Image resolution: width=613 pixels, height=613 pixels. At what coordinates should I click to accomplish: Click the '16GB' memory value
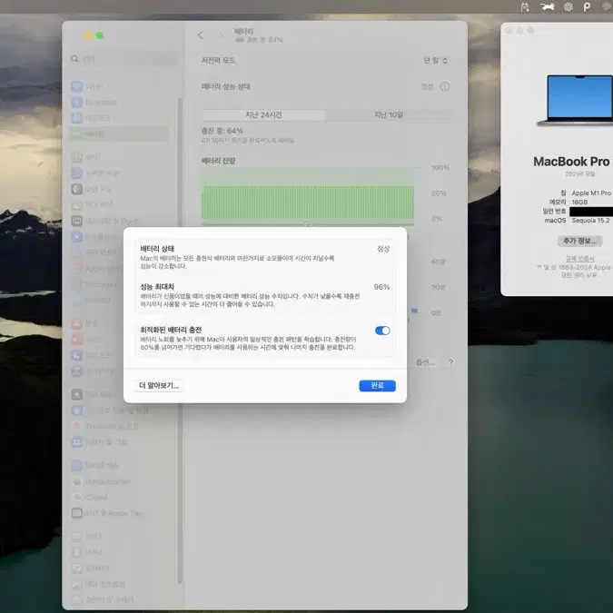[579, 203]
